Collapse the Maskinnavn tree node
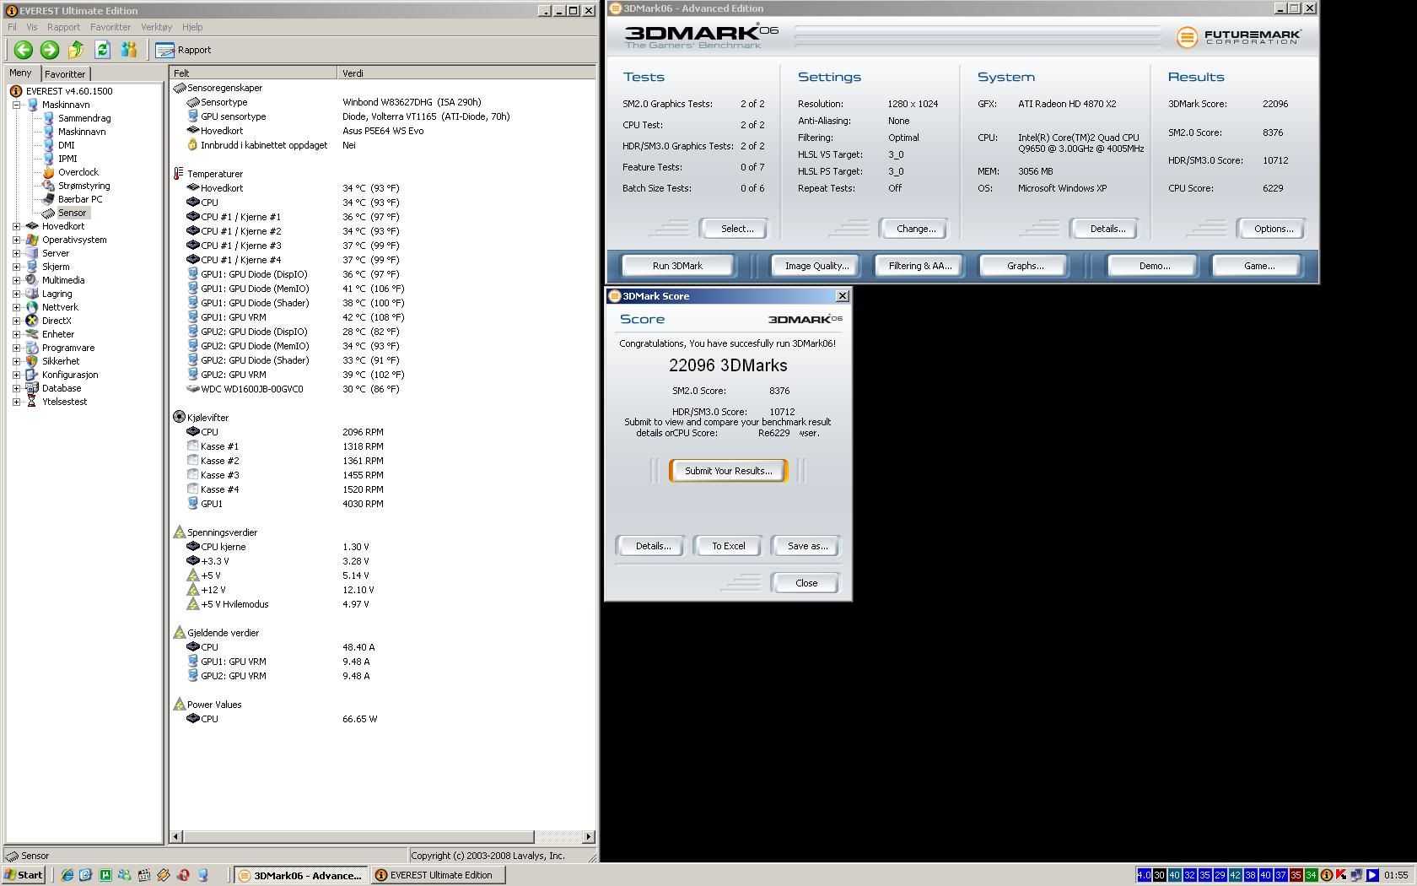This screenshot has width=1417, height=886. [x=16, y=105]
